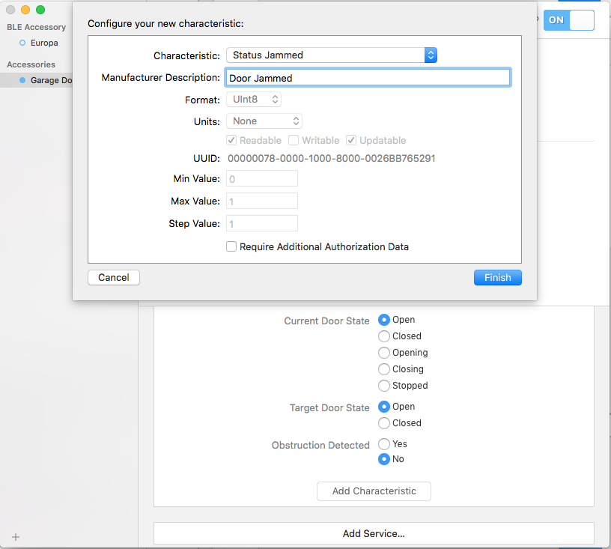Uncheck the Updatable checkbox
This screenshot has height=549, width=611.
coord(351,140)
